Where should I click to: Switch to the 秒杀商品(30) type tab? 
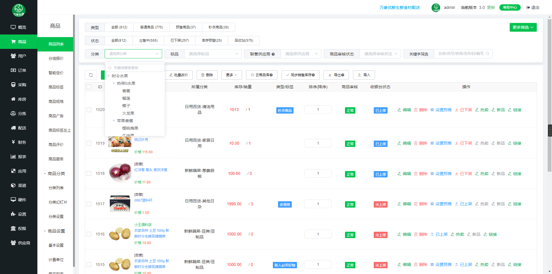pyautogui.click(x=218, y=27)
